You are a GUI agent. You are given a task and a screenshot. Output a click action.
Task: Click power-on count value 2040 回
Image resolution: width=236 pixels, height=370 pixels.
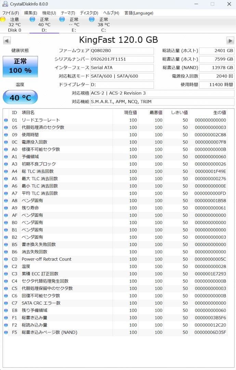coord(217,76)
